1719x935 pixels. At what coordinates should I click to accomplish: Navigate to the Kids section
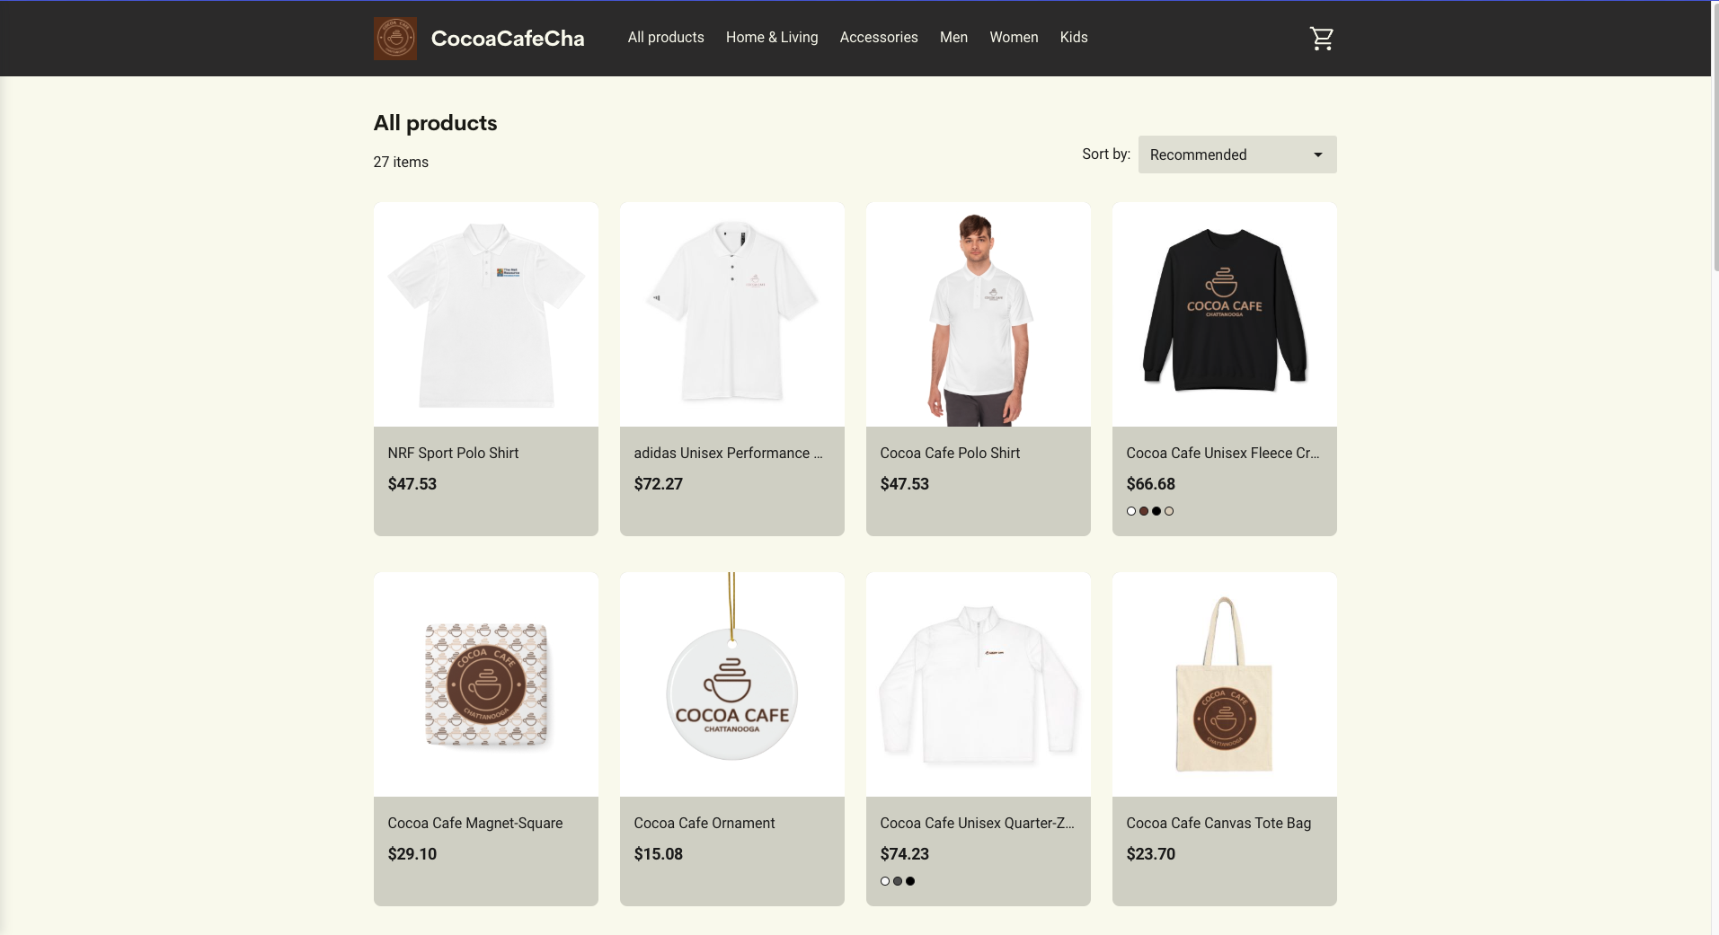[1074, 38]
